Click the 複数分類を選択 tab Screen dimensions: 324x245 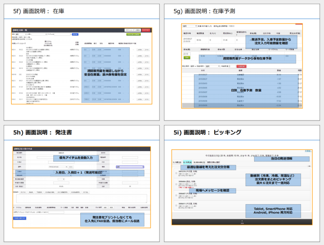(x=213, y=162)
